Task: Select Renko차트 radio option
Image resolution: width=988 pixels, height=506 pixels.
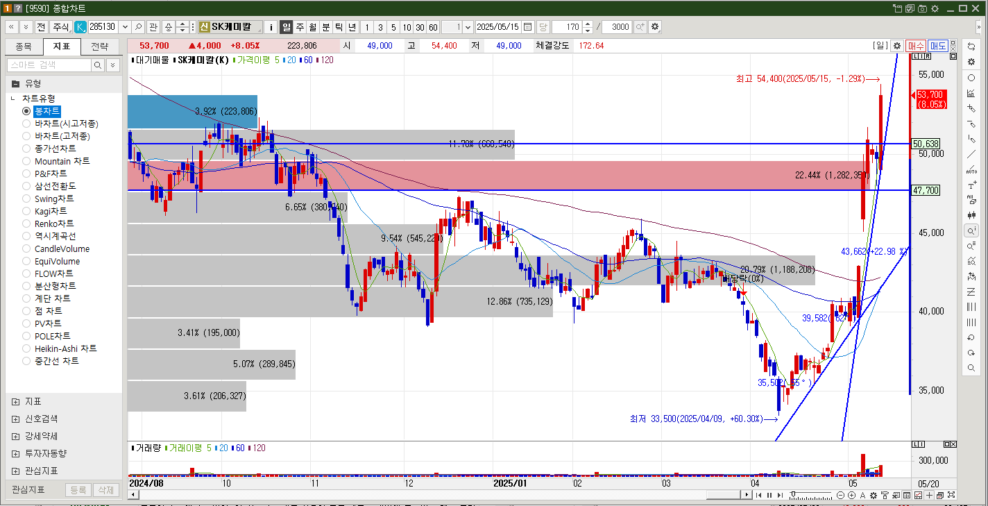Action: click(26, 224)
